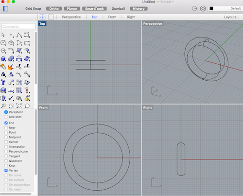Enable the Midpoint object snap
The width and height of the screenshot is (243, 196).
(x=6, y=137)
